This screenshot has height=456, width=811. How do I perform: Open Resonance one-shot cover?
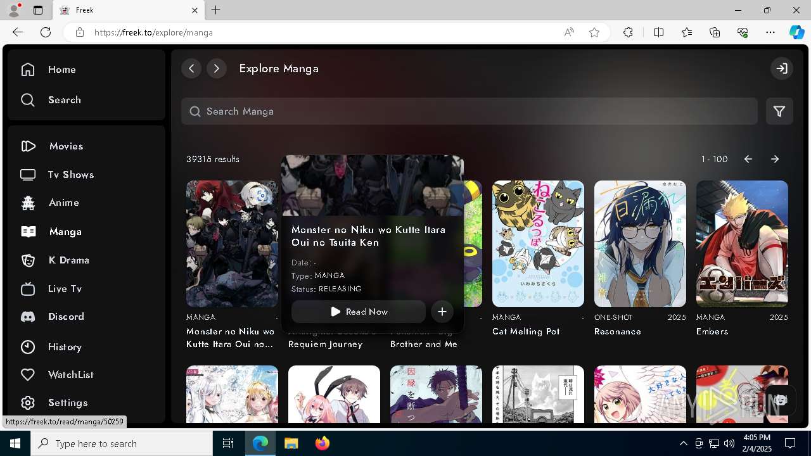(x=640, y=244)
